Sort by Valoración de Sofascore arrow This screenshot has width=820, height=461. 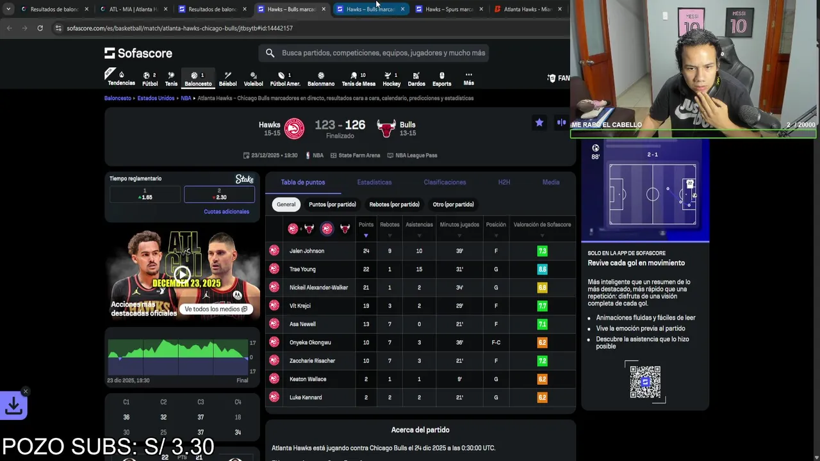pos(542,236)
